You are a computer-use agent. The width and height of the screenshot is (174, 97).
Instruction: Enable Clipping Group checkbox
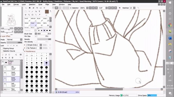[2, 48]
